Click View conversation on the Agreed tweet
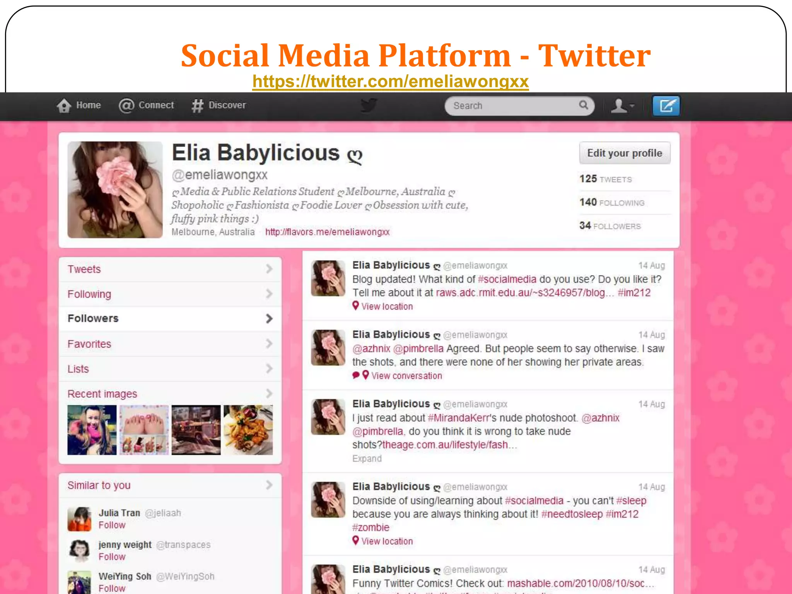792x594 pixels. [407, 376]
